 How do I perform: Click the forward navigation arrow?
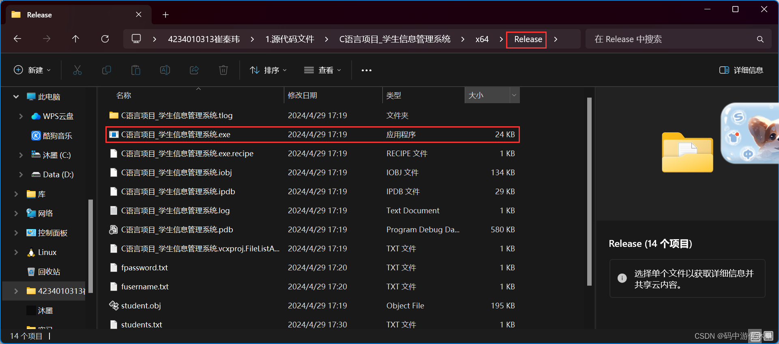(x=47, y=39)
